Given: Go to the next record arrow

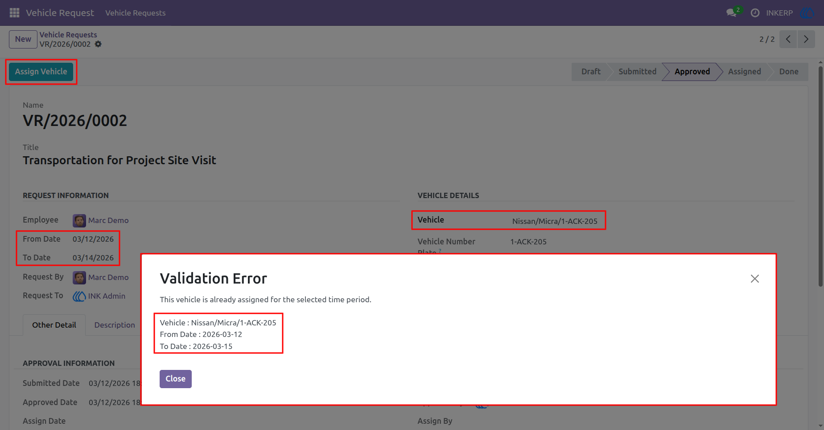Looking at the screenshot, I should tap(806, 39).
